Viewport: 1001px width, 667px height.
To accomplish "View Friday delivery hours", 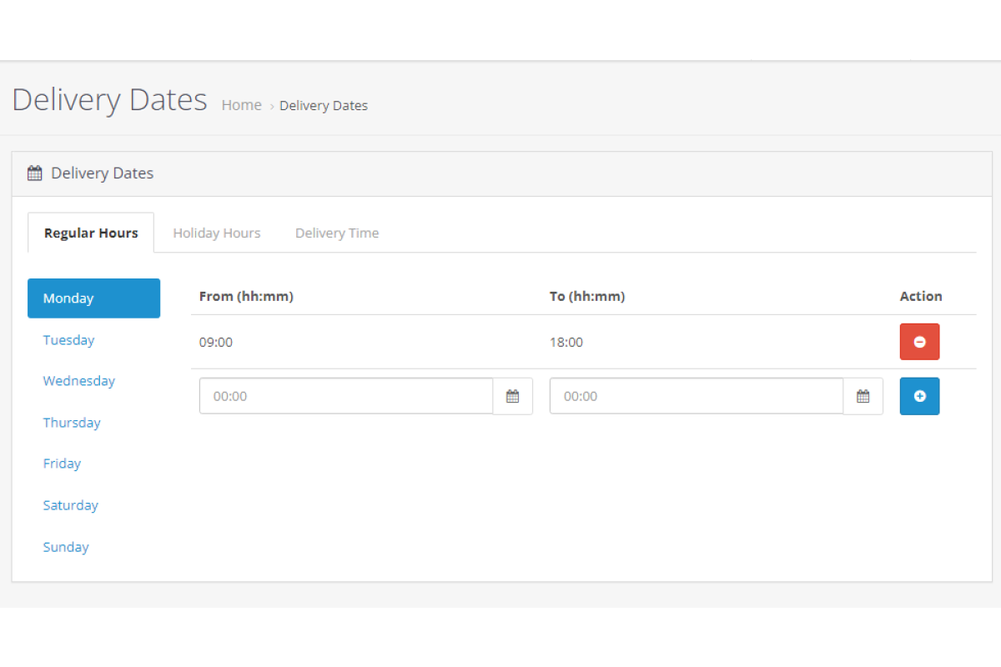I will (x=62, y=464).
